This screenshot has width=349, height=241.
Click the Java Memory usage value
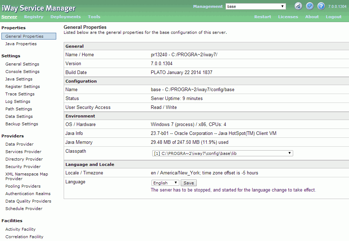190,142
